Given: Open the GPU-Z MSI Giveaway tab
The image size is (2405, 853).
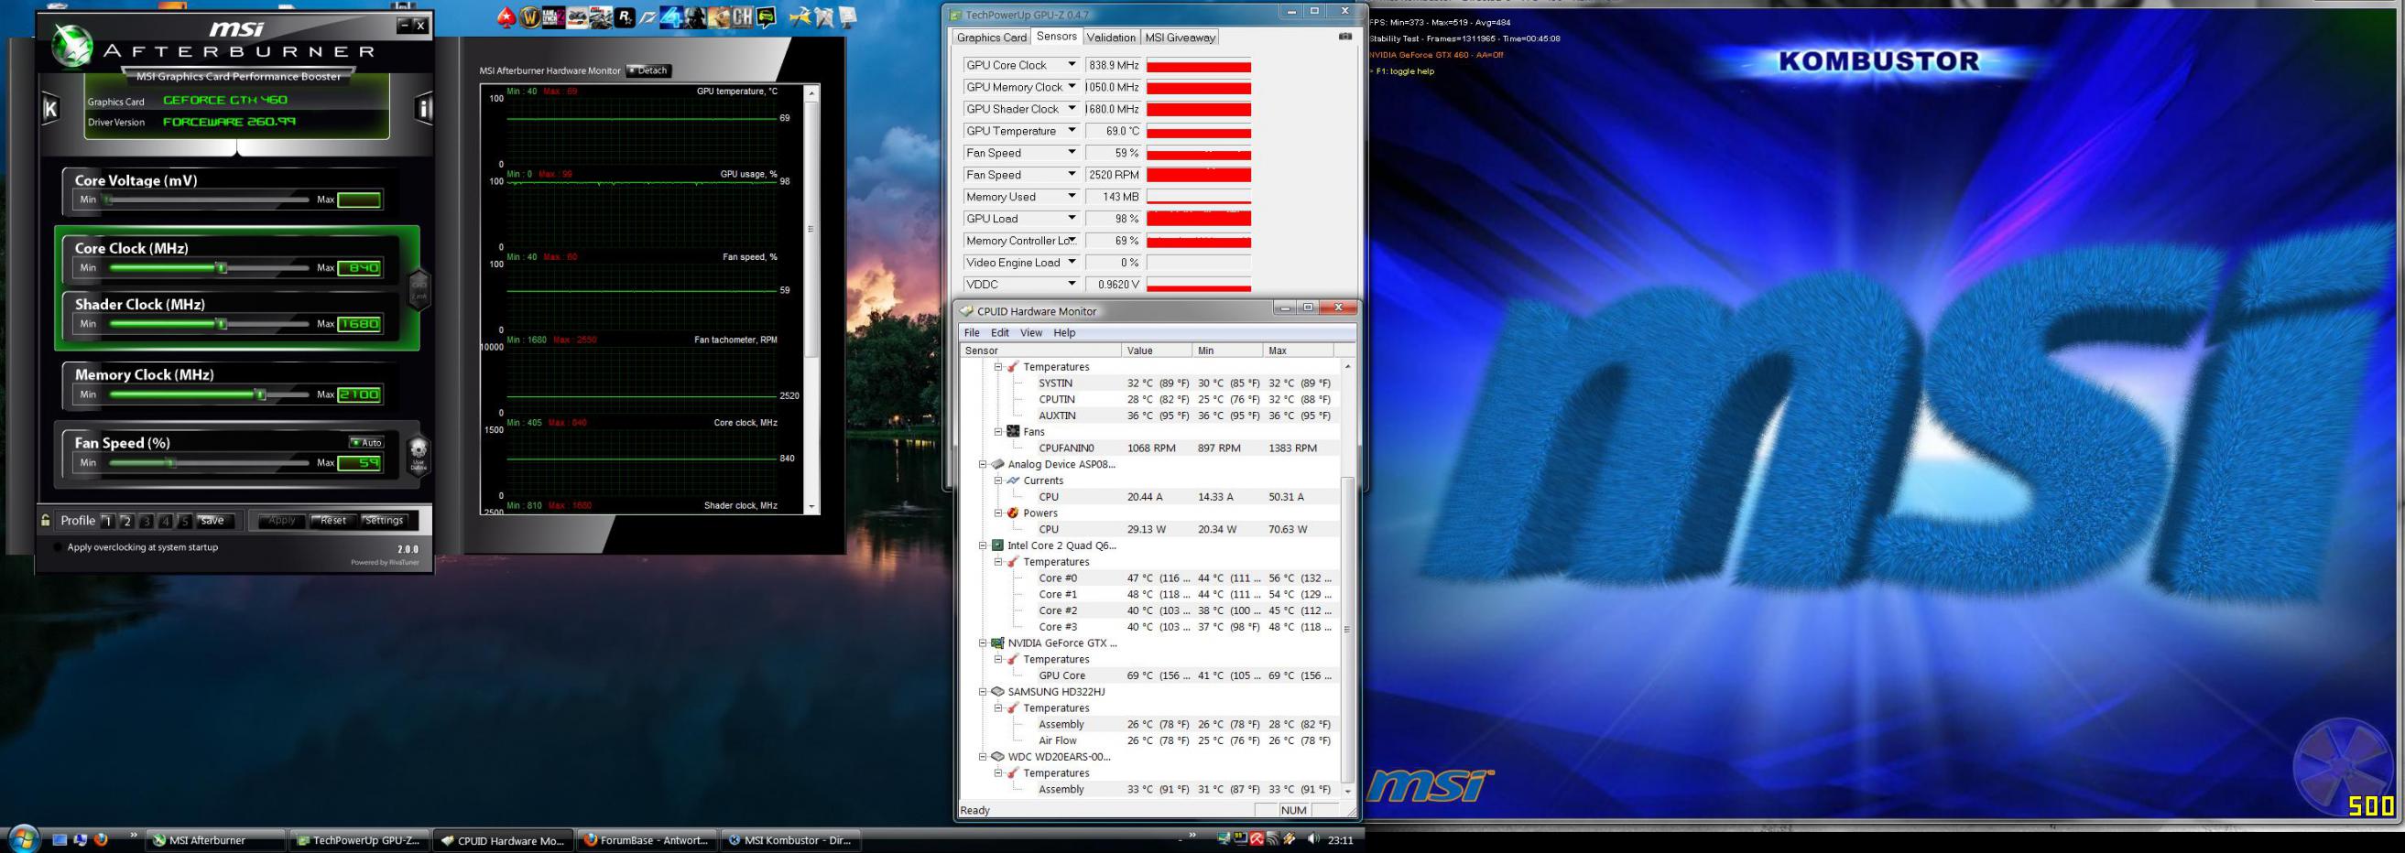Looking at the screenshot, I should click(1181, 38).
